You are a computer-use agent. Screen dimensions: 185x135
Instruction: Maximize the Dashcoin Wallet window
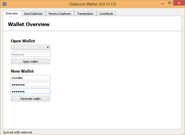[x=170, y=3]
